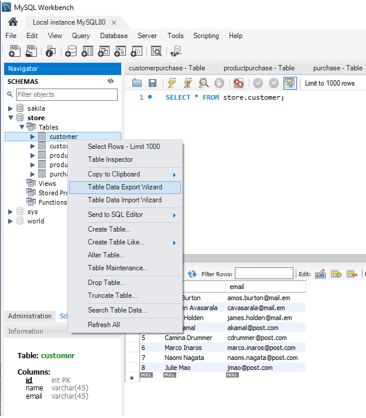366x418 pixels.
Task: Reconnect to DBMS toolbar icon
Action: click(x=176, y=51)
